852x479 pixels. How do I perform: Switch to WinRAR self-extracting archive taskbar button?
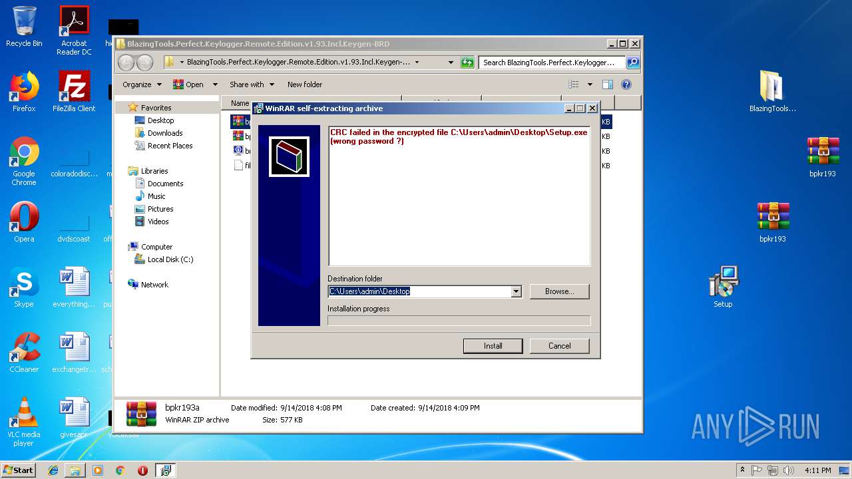coord(165,470)
